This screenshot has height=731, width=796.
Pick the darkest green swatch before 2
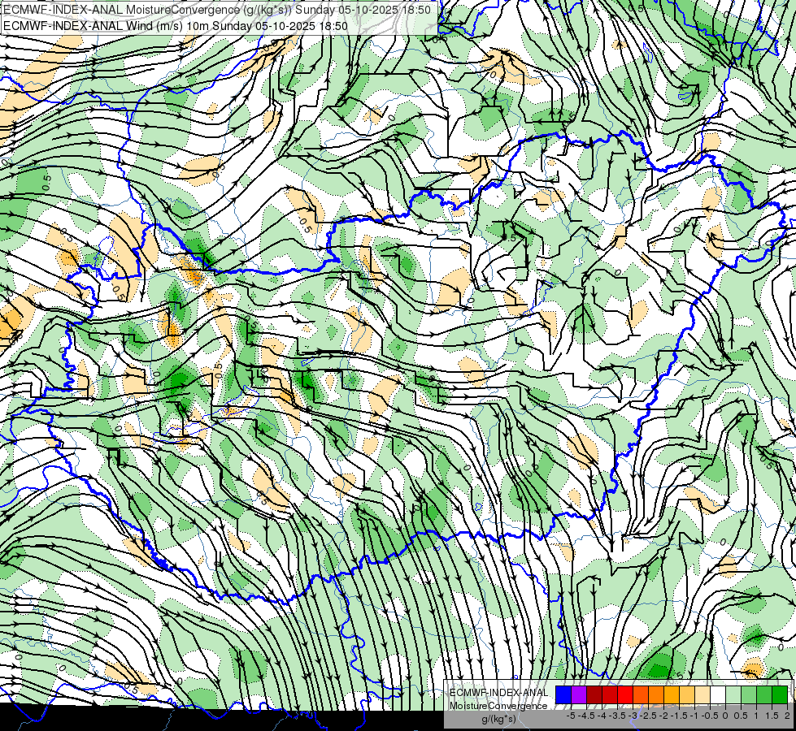pos(779,695)
